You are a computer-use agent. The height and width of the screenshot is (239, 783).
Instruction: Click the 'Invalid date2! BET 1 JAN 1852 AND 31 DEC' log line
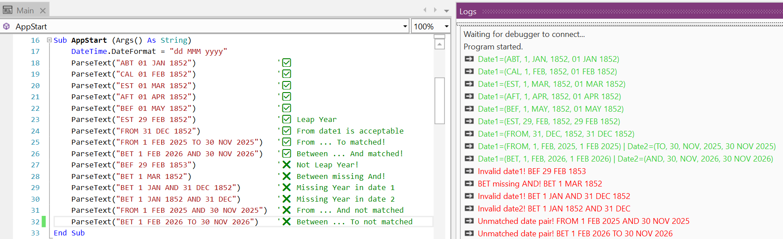554,209
